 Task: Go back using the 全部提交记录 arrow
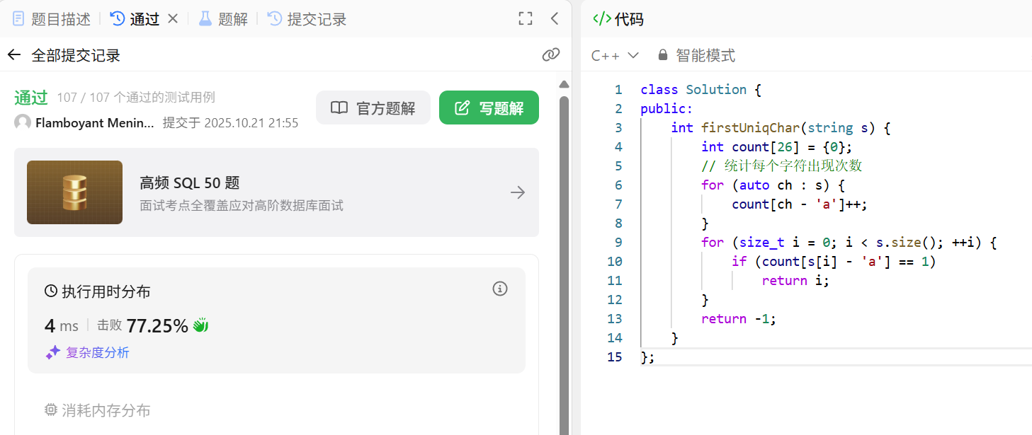pyautogui.click(x=15, y=54)
